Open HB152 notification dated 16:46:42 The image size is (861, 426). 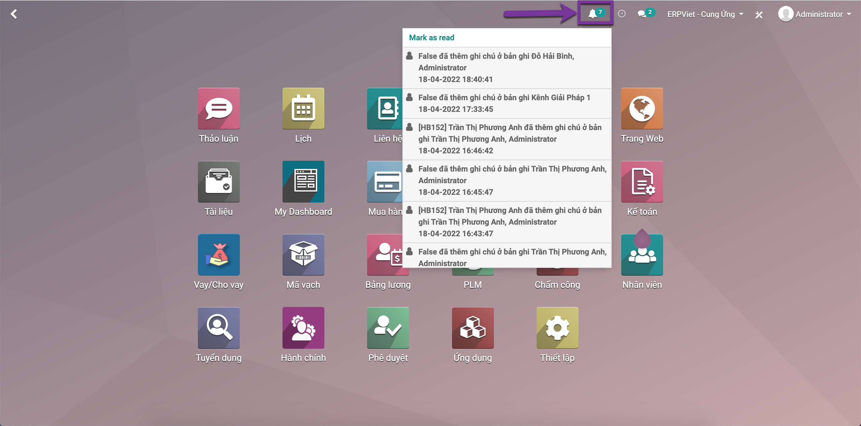pos(507,139)
